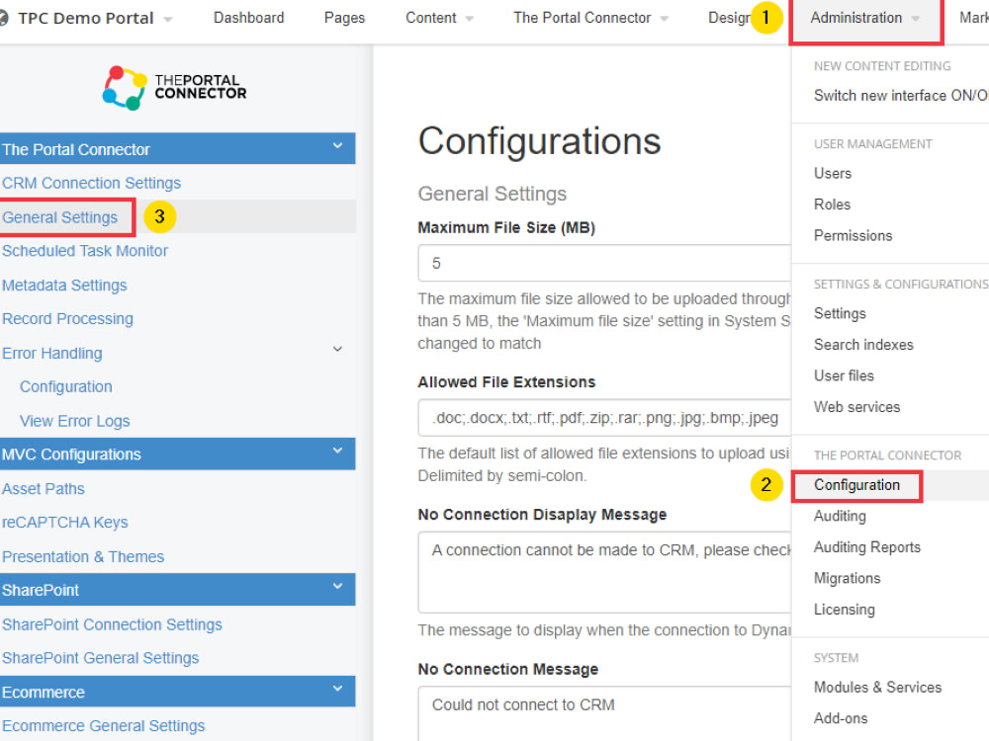
Task: Open Scheduled Task Monitor
Action: (85, 251)
